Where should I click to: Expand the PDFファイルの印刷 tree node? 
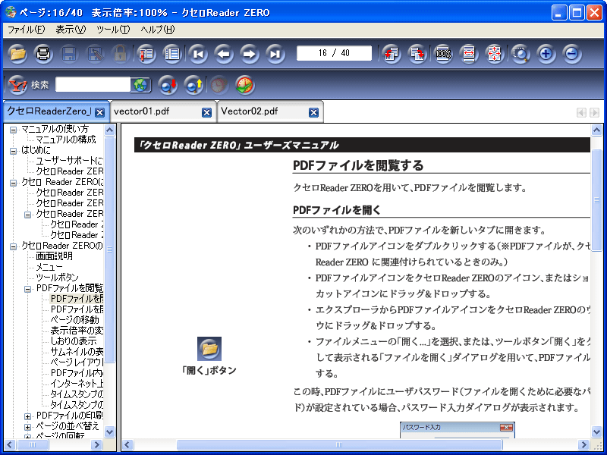coord(27,416)
